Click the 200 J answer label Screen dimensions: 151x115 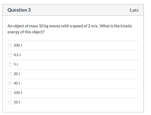18,45
